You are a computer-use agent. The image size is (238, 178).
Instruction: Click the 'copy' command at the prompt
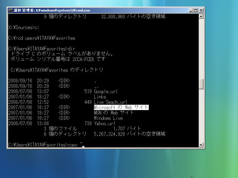click(73, 145)
